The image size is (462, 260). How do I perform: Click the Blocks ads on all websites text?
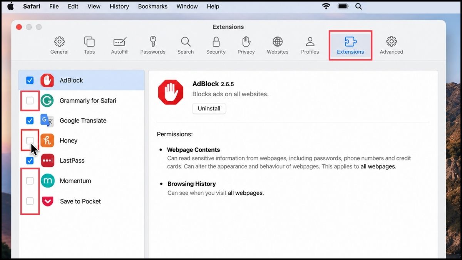point(230,94)
